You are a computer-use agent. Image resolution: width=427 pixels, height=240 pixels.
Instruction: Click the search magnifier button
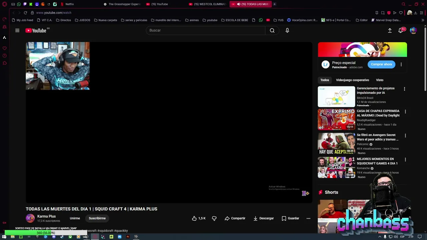pyautogui.click(x=272, y=30)
